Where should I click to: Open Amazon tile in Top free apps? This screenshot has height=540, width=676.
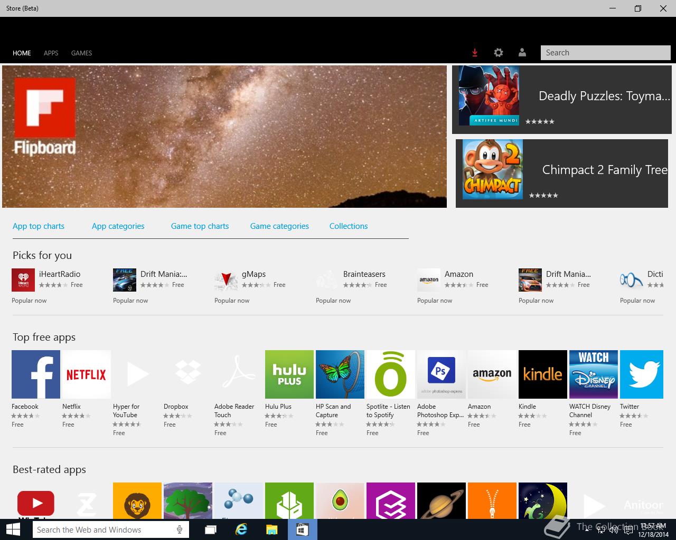click(x=492, y=374)
